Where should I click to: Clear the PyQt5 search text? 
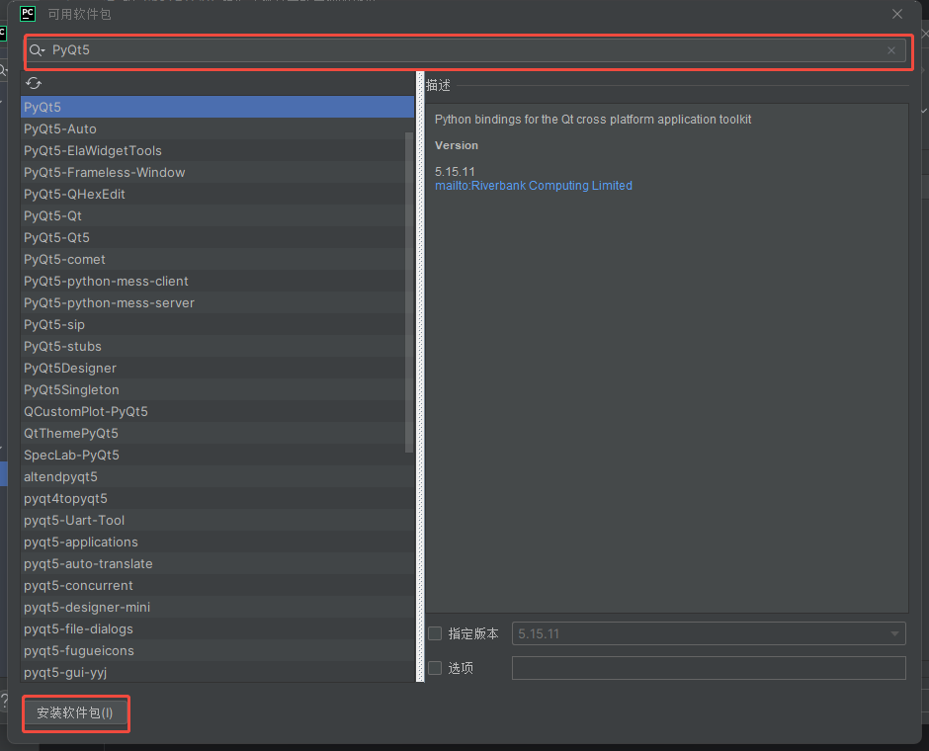891,50
